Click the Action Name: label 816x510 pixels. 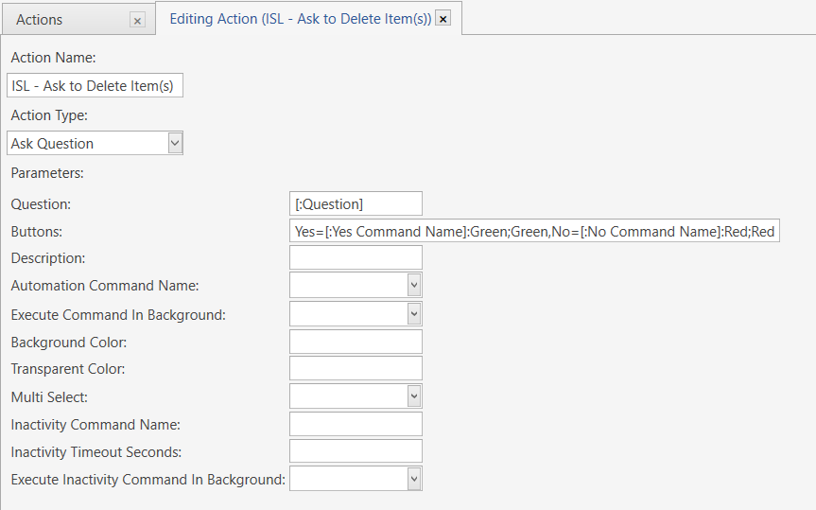[54, 58]
